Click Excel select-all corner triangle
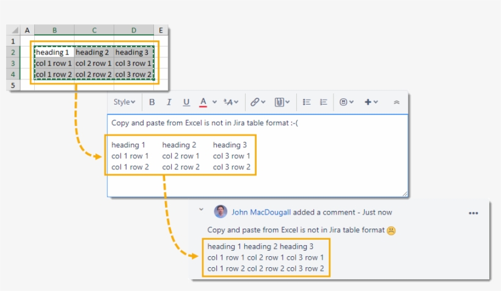 click(13, 31)
